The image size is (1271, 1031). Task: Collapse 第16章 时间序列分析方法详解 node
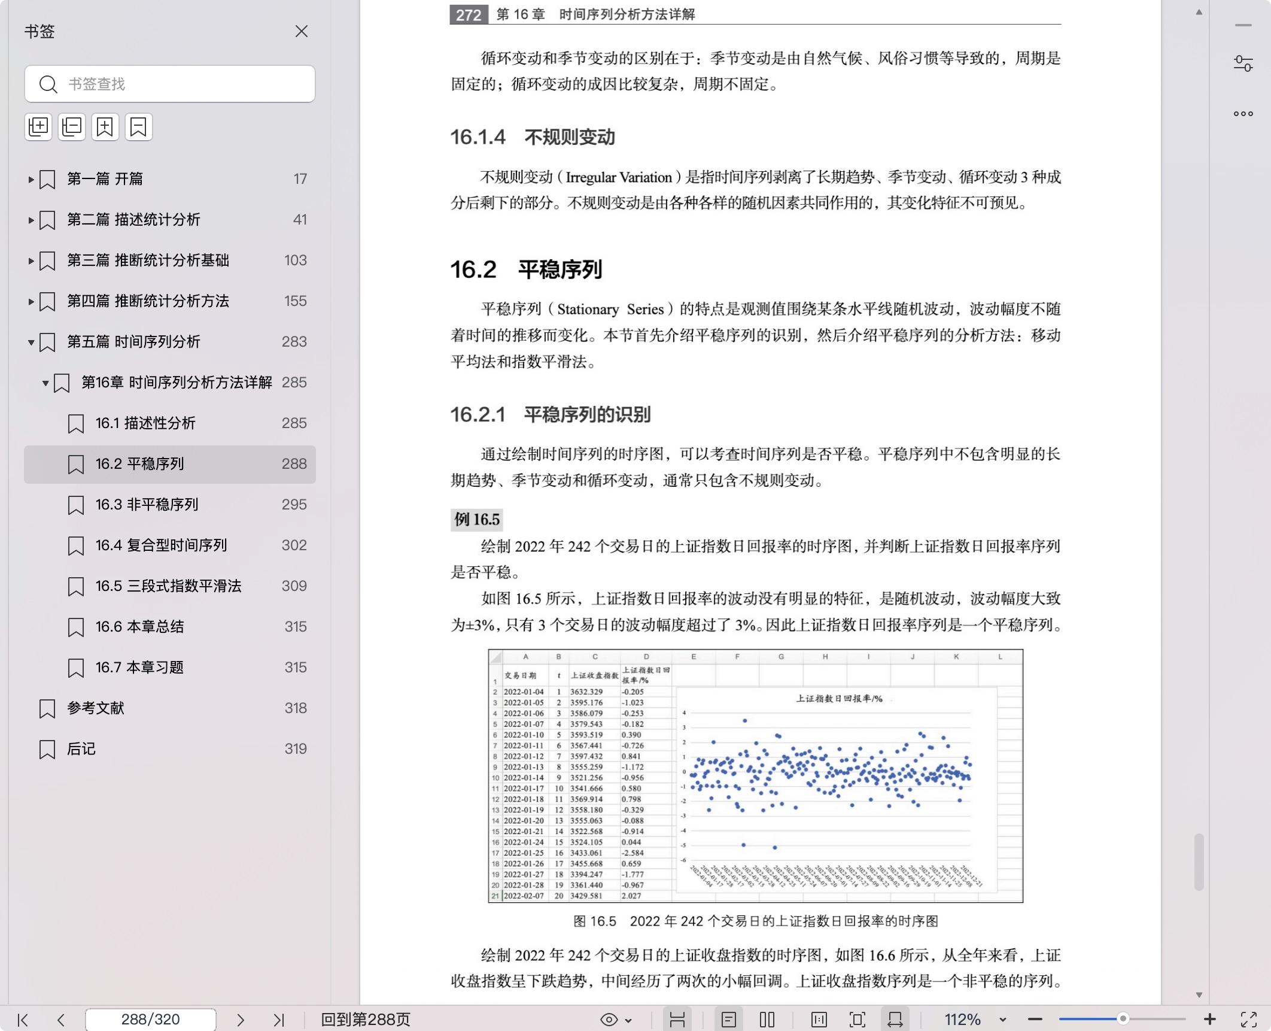45,383
